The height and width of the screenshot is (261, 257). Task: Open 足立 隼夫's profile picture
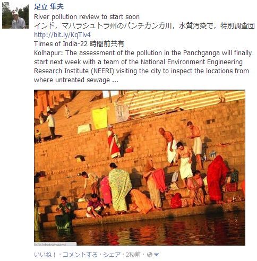[15, 15]
